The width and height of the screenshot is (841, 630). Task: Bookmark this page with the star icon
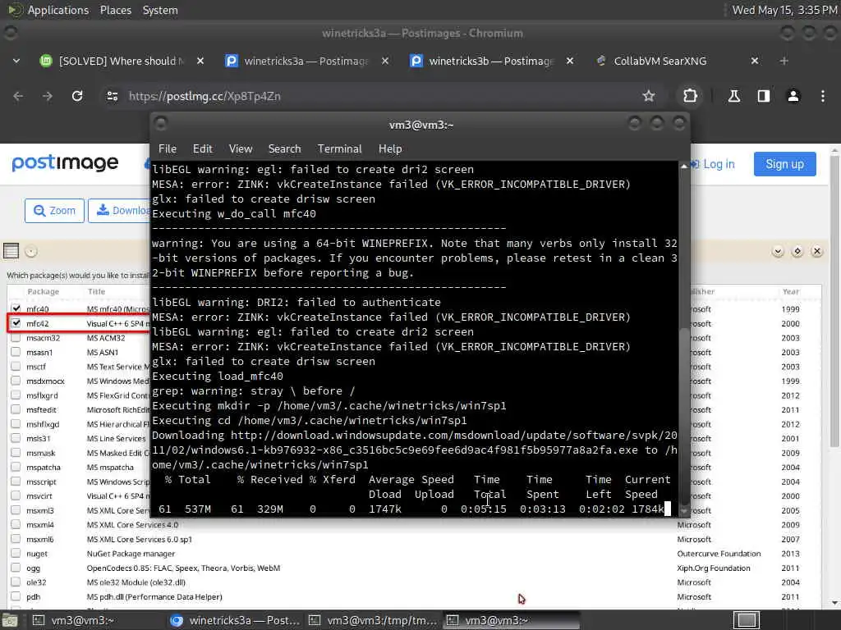pos(649,96)
